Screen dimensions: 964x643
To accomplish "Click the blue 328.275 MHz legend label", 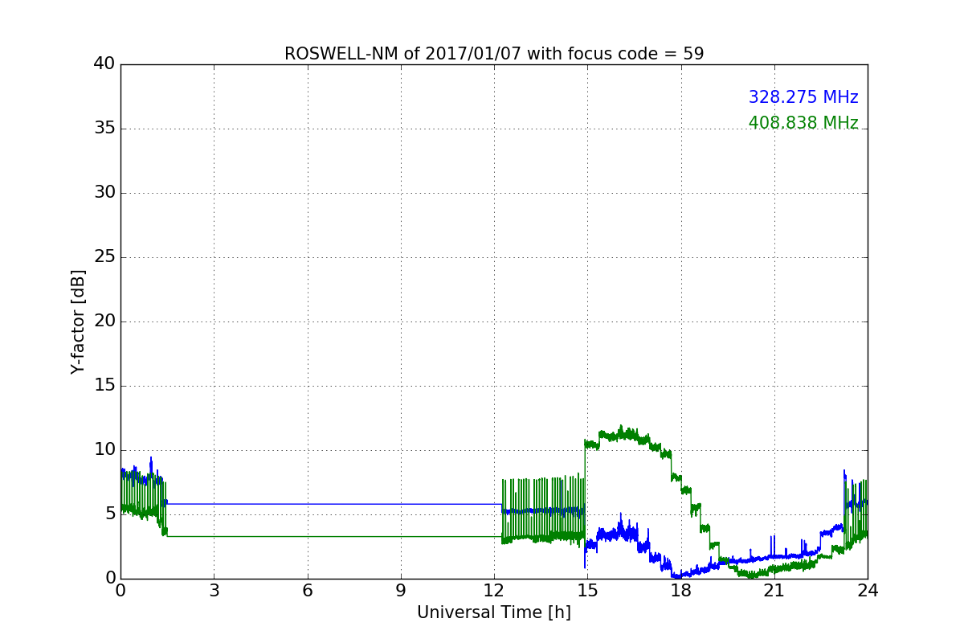I will pyautogui.click(x=803, y=97).
